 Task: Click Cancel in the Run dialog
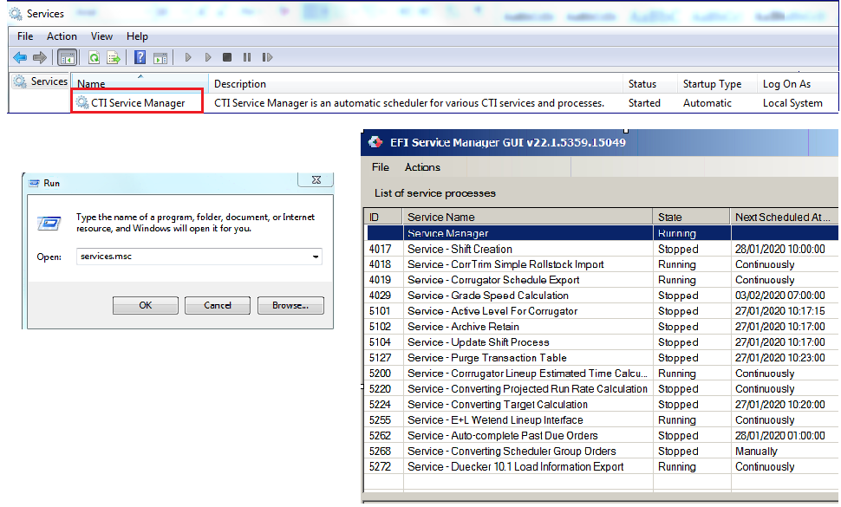pos(217,305)
